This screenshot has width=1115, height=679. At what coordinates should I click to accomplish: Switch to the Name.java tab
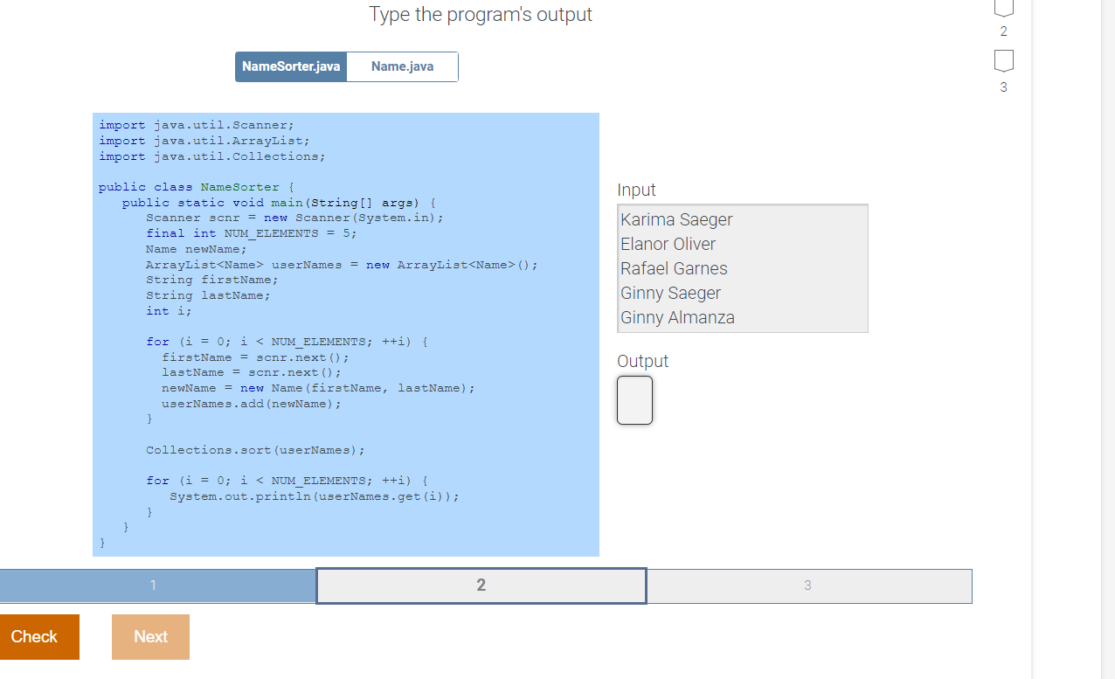click(x=402, y=66)
